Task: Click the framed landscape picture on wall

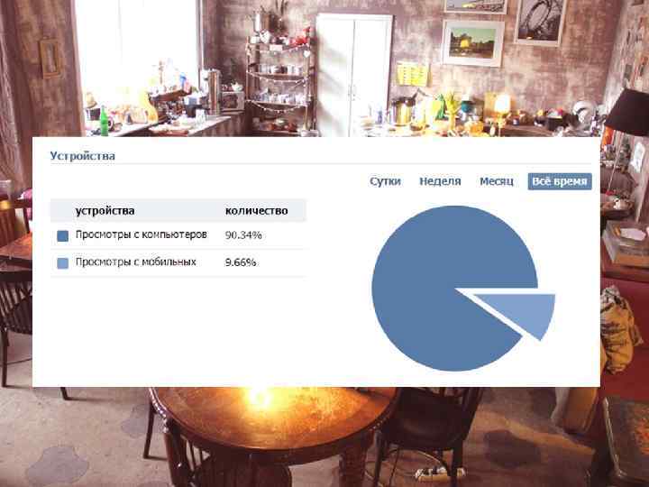Action: coord(472,42)
